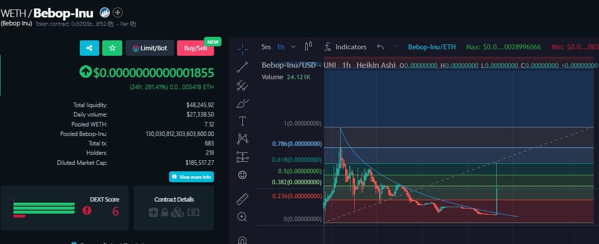Click the Diluted Market Cap value $185,517.27
This screenshot has height=244, width=599.
coord(199,162)
